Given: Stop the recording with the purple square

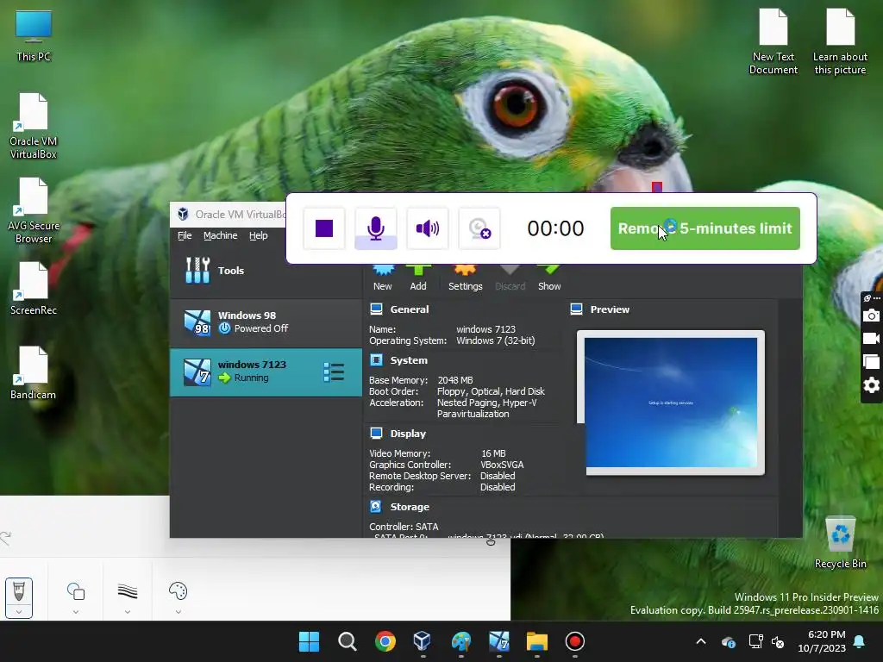Looking at the screenshot, I should (x=324, y=228).
